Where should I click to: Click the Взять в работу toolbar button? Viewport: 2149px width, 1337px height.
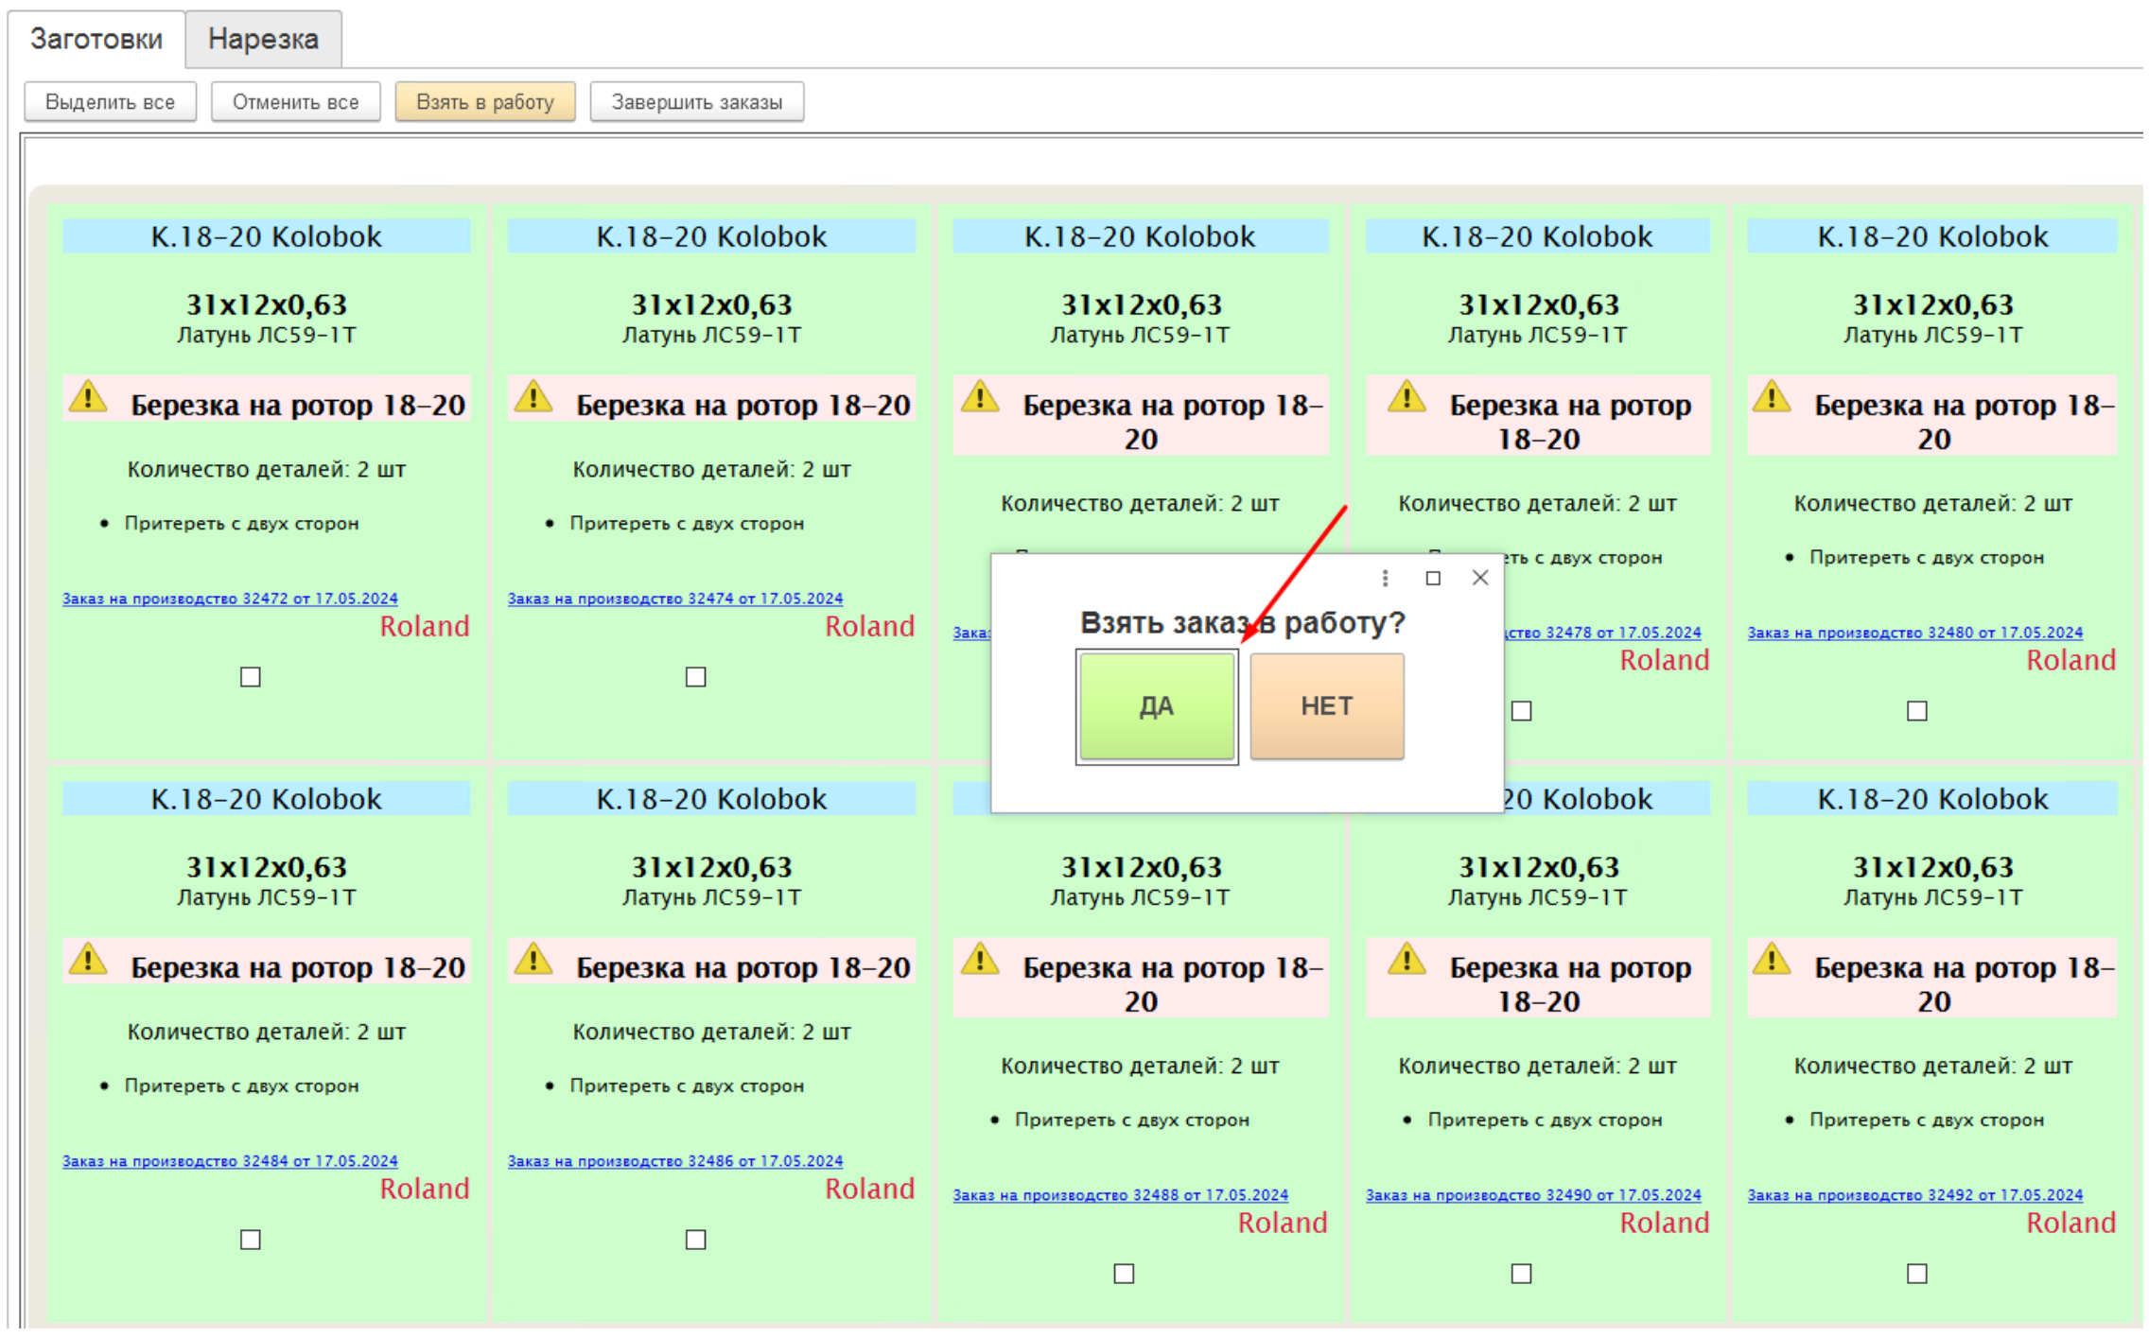point(485,102)
